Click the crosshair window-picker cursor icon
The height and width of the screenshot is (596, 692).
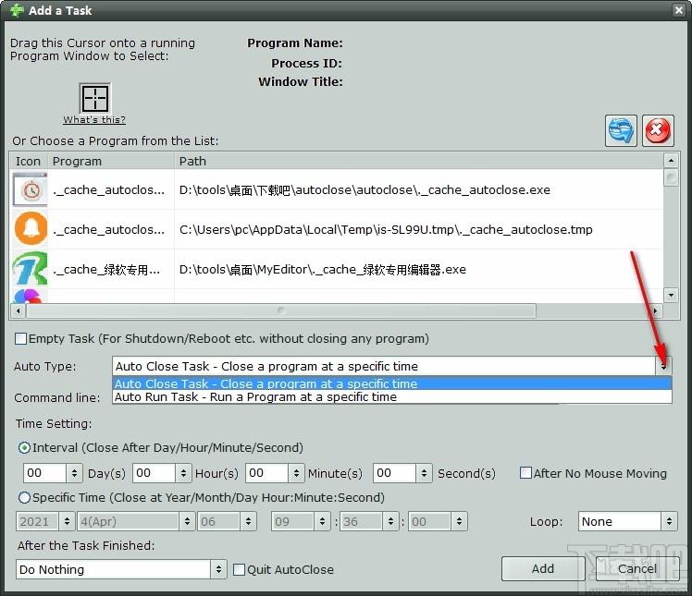pos(95,98)
